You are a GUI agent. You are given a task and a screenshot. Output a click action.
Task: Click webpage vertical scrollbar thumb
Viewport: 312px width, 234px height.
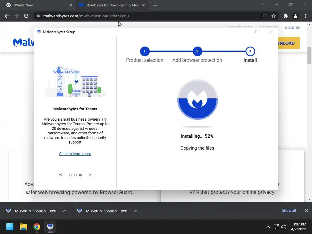tap(309, 55)
